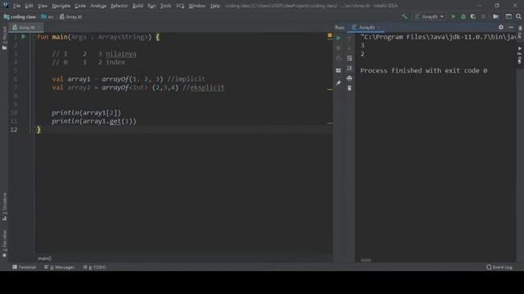Open the Navigate menu
The height and width of the screenshot is (294, 524).
(x=61, y=6)
